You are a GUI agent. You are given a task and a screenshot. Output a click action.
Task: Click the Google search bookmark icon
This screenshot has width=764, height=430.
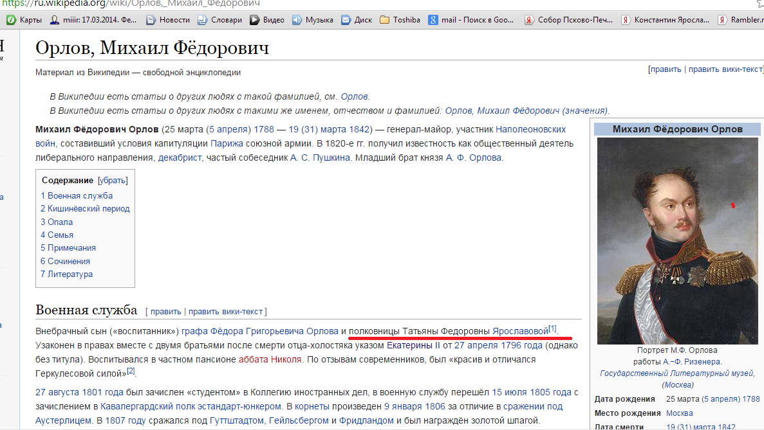433,20
